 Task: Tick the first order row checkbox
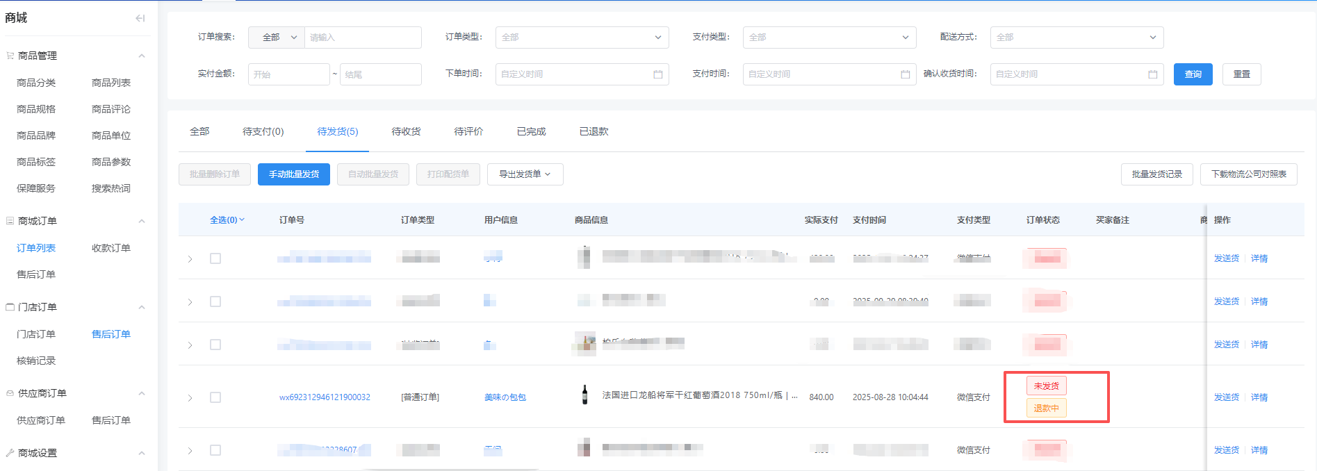coord(215,258)
